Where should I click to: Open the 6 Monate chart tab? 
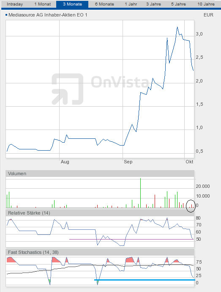(x=104, y=4)
